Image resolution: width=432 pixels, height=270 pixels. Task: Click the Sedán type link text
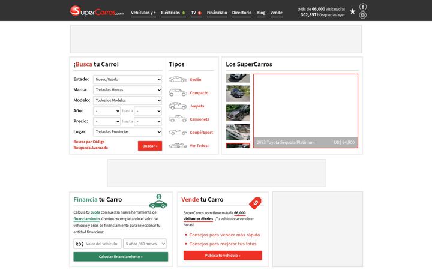tap(196, 79)
